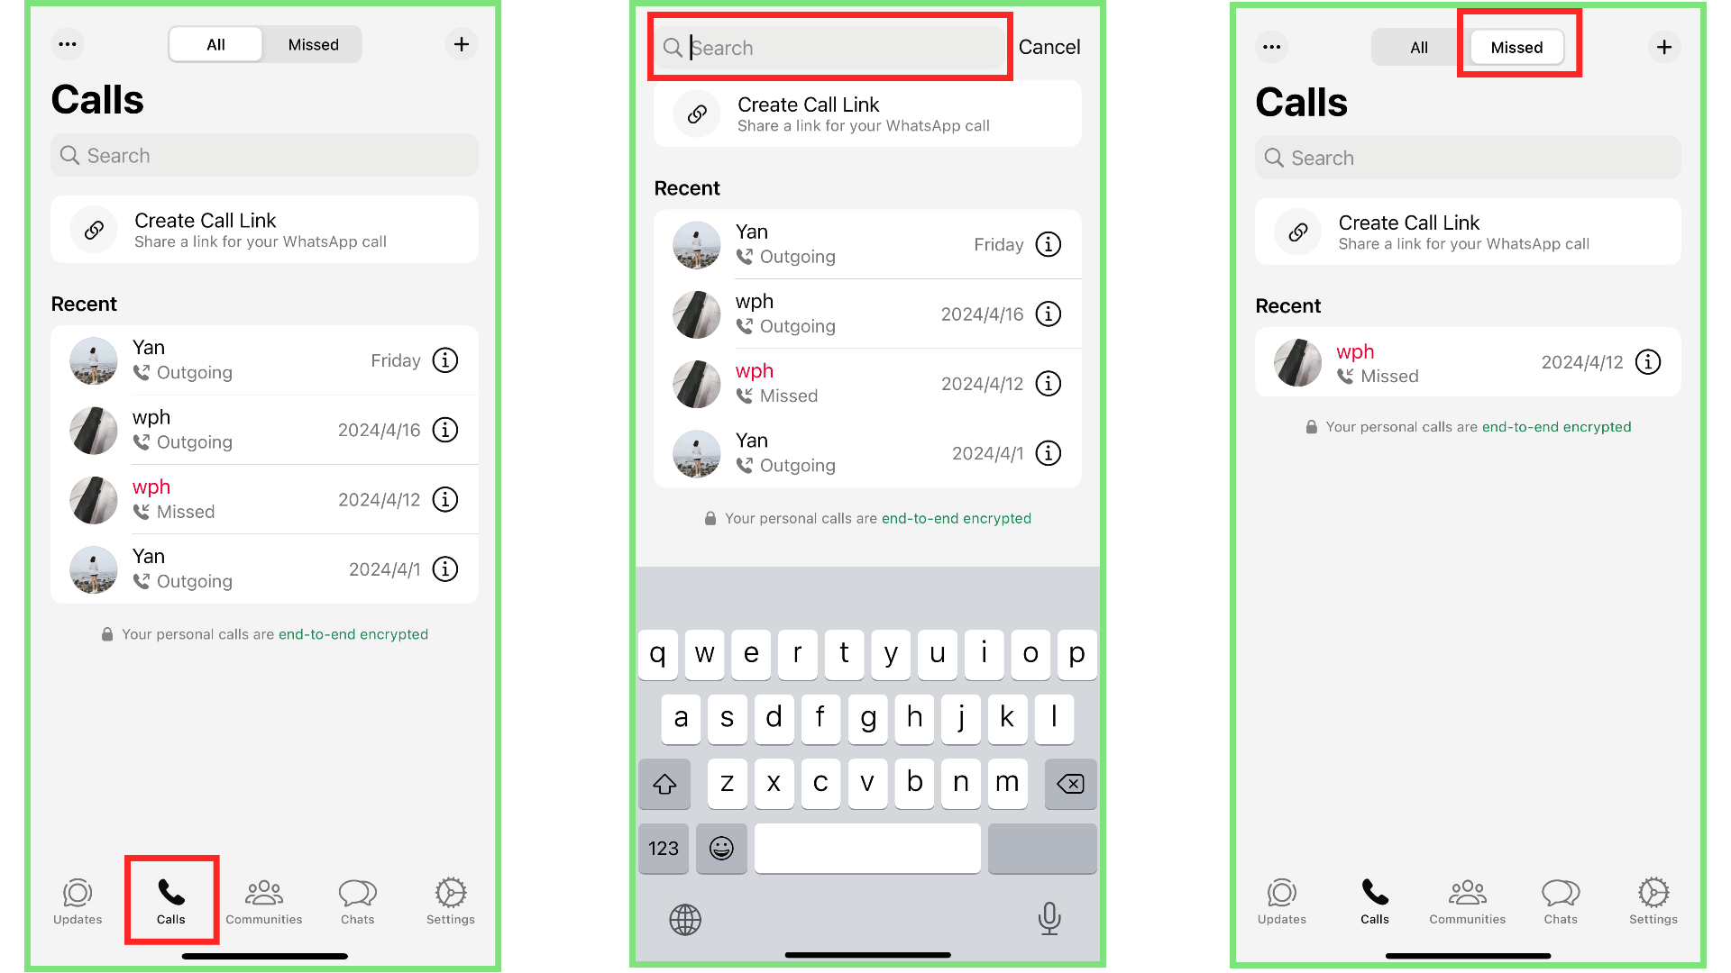Select Missed tab in Calls screen
1731x973 pixels.
click(1517, 46)
